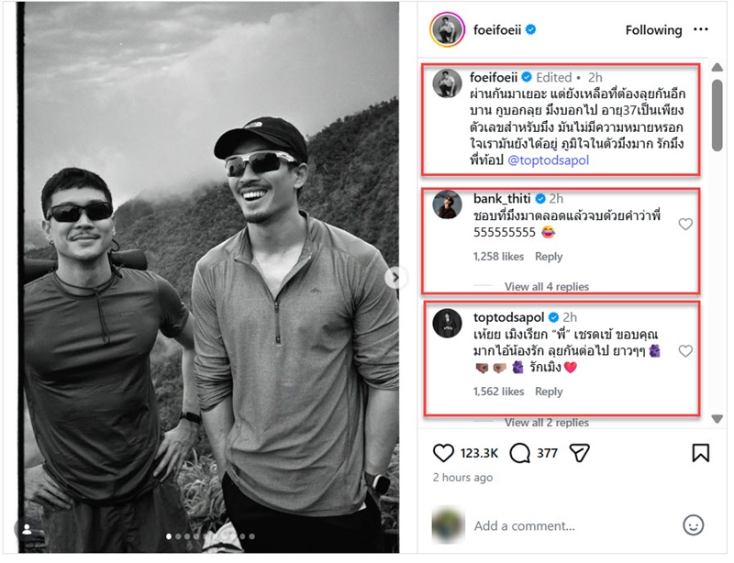The image size is (734, 563).
Task: Click Following button in post header
Action: click(x=653, y=30)
